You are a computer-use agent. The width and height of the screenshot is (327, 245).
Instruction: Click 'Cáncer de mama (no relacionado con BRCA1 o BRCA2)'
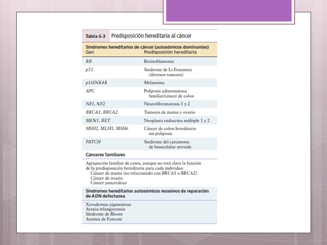click(x=144, y=173)
